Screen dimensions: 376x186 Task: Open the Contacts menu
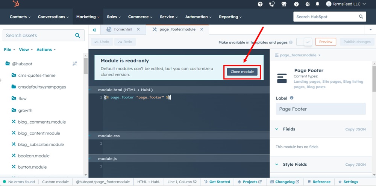click(20, 17)
